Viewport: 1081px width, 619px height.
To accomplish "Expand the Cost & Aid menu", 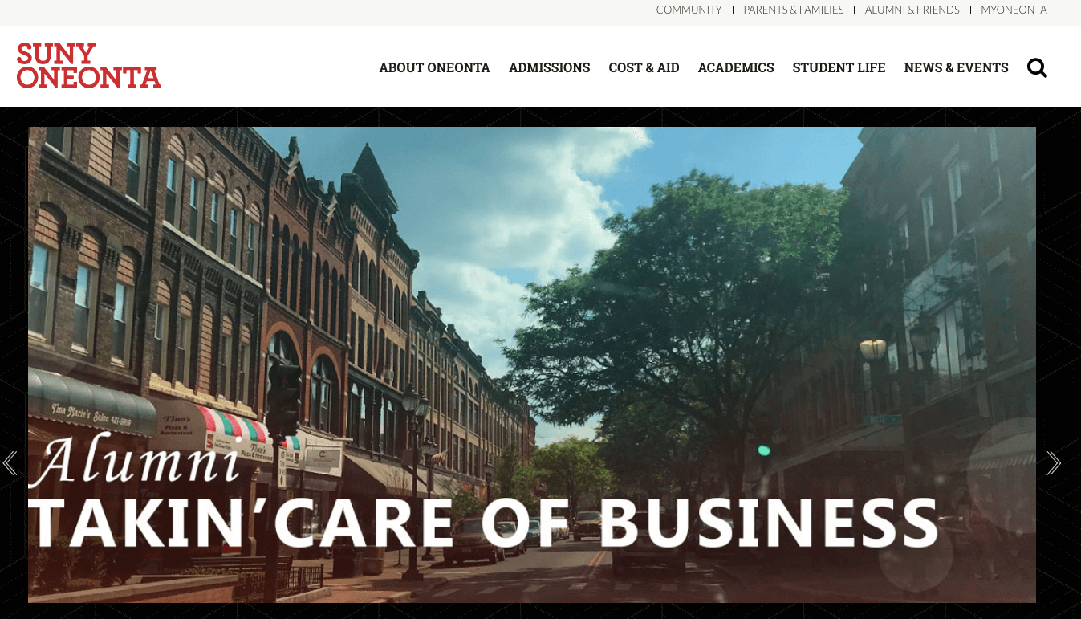I will pos(644,68).
